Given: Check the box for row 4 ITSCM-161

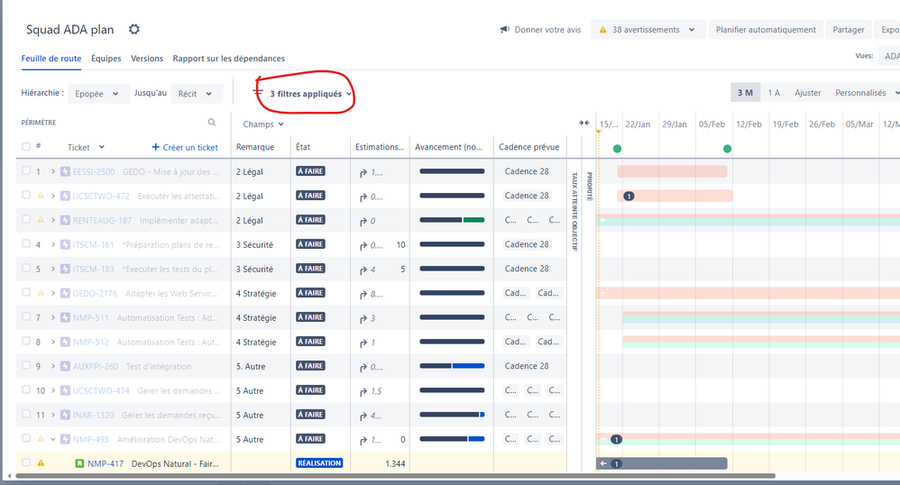Looking at the screenshot, I should (x=26, y=243).
